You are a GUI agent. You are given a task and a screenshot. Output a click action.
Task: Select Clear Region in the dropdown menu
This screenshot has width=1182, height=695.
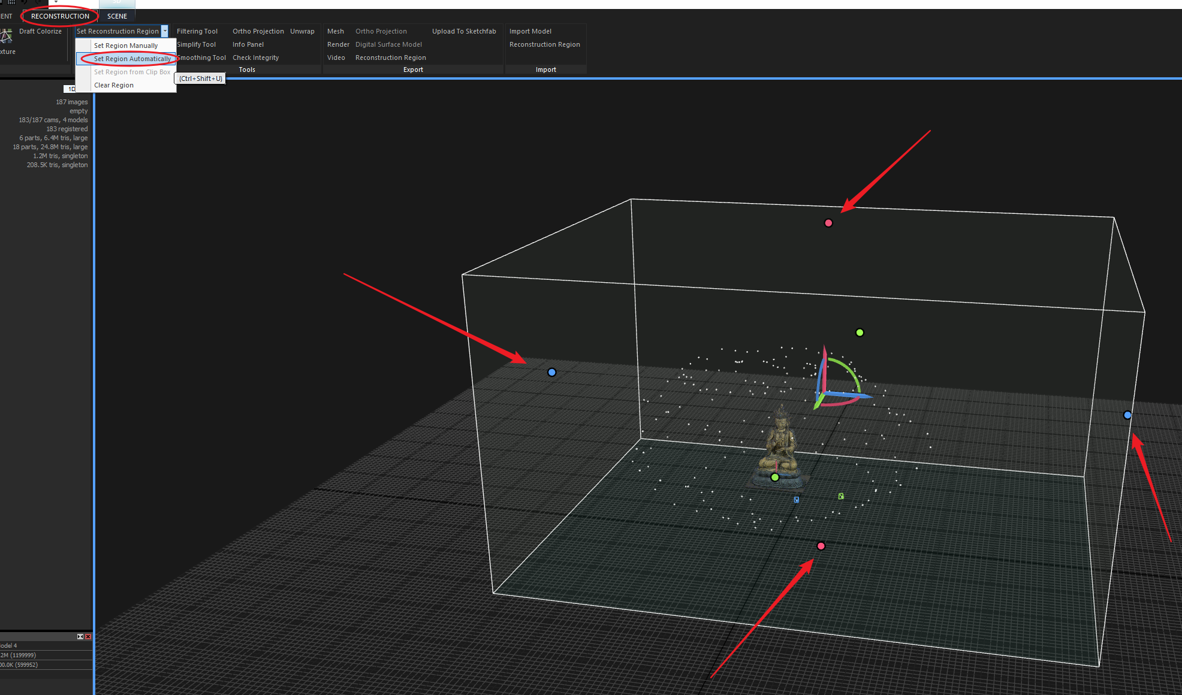(x=114, y=85)
